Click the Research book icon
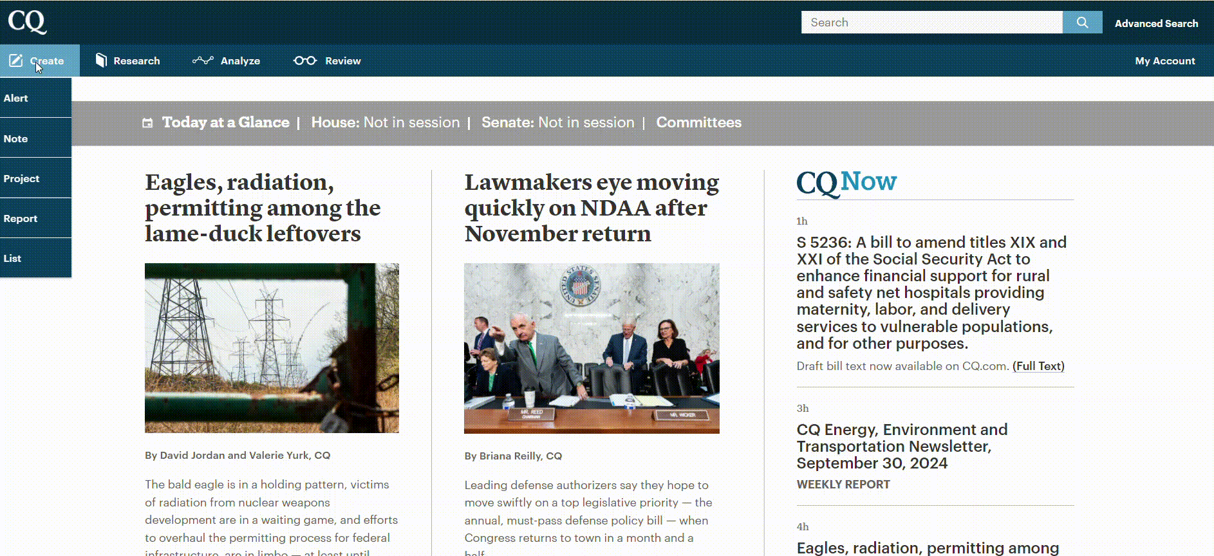 tap(101, 60)
